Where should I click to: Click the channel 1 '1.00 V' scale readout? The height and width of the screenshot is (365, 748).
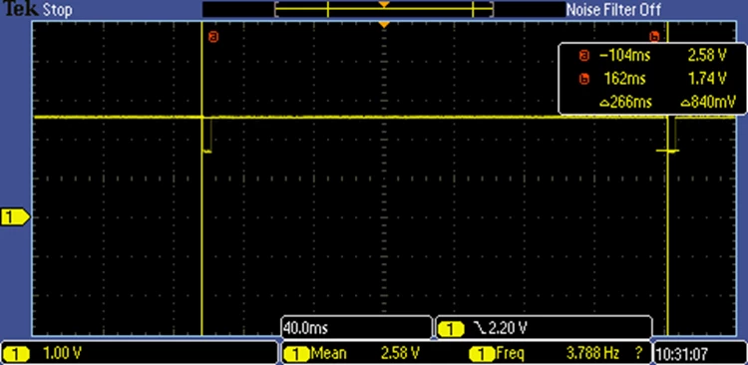click(x=63, y=354)
